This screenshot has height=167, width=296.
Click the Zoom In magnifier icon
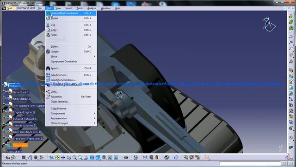[x=74, y=157]
